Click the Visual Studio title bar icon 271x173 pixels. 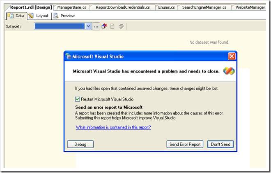tap(68, 56)
